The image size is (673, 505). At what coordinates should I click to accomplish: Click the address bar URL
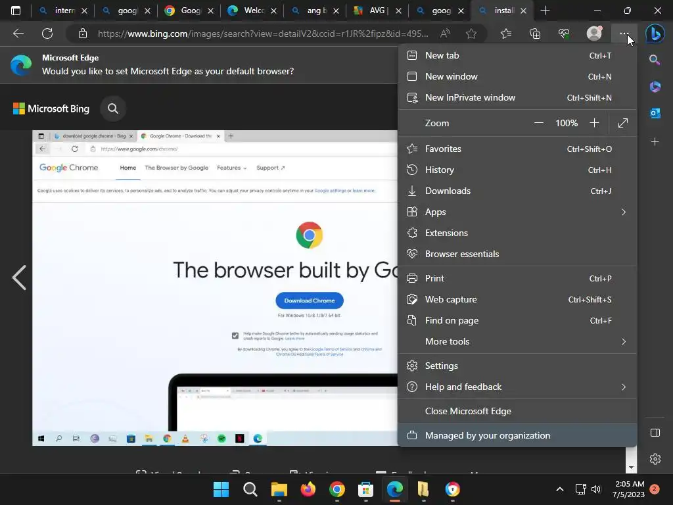pos(263,34)
